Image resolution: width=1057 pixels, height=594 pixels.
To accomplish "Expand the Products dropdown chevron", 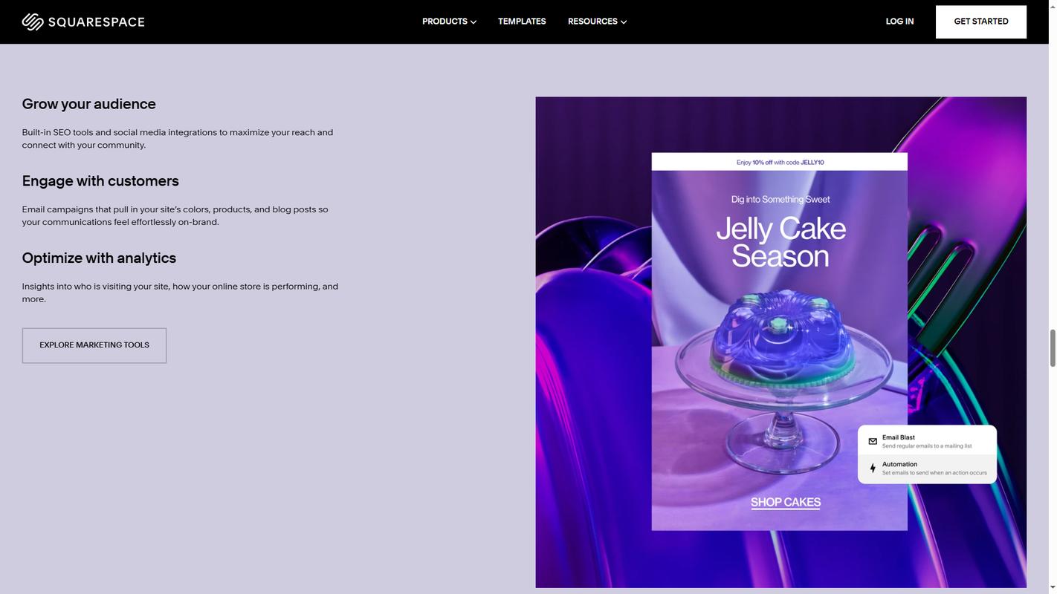I will (x=473, y=22).
